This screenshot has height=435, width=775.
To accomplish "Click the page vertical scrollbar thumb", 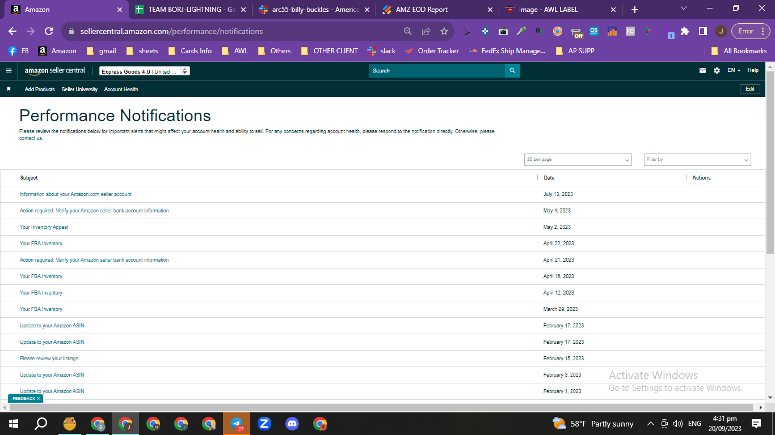I will click(x=770, y=163).
